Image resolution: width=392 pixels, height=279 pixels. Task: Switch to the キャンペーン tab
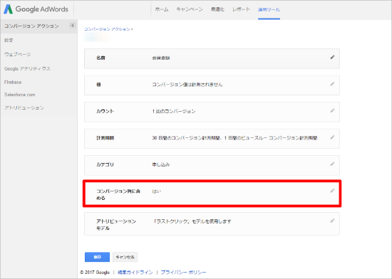tap(190, 9)
